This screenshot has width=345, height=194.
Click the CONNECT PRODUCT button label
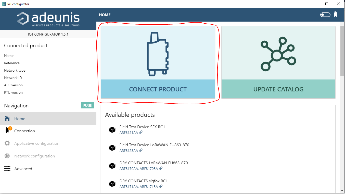[x=158, y=89]
